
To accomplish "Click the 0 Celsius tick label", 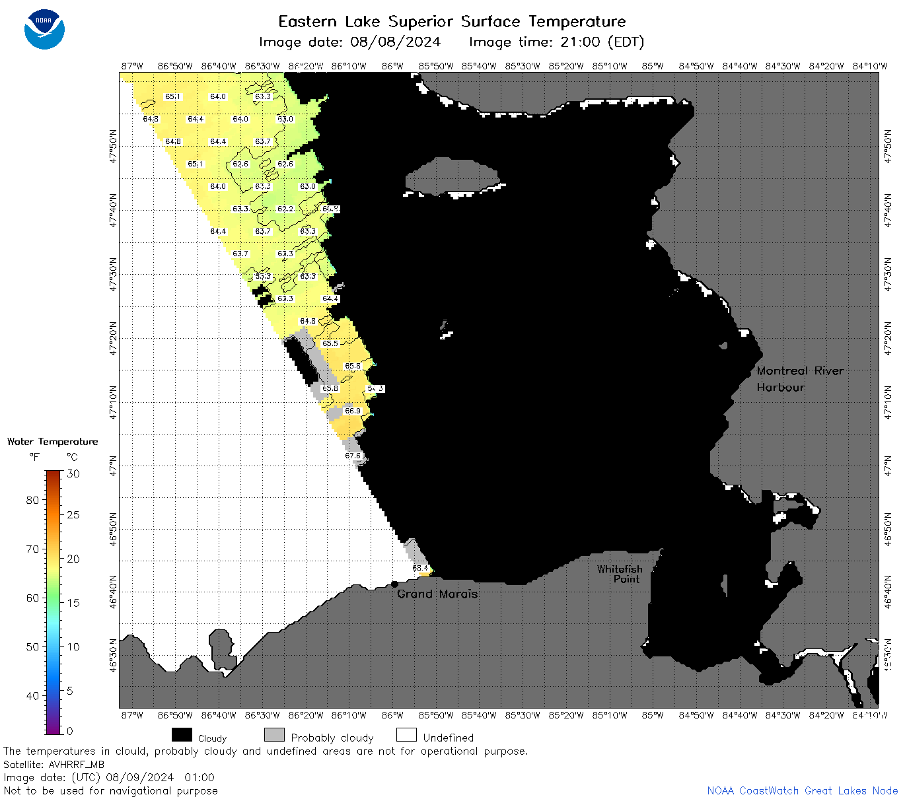I will coord(70,731).
